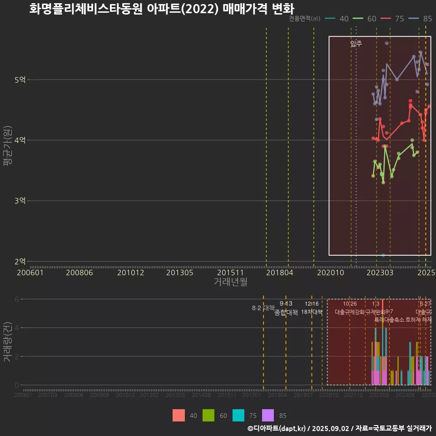Viewport: 436px width, 436px height.
Task: Click the 12·16 18차대책 policy label
Action: coord(312,308)
